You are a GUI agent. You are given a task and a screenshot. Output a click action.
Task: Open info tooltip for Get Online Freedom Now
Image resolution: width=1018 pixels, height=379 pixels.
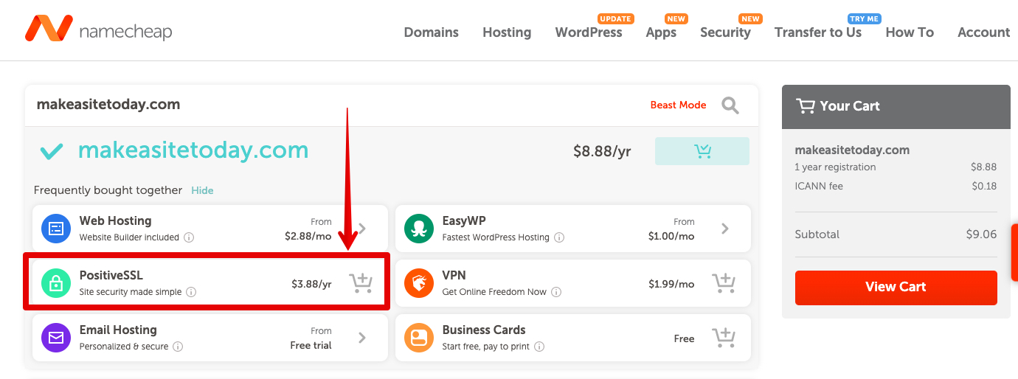click(556, 292)
